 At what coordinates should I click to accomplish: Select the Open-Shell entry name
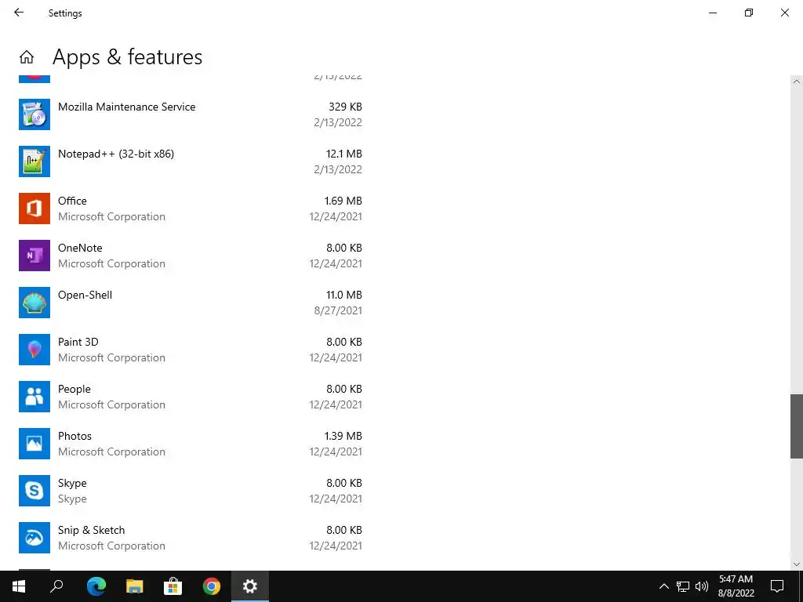85,296
